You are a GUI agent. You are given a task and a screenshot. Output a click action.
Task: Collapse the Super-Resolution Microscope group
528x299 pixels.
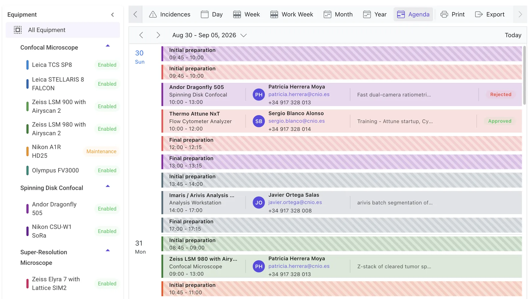[108, 250]
